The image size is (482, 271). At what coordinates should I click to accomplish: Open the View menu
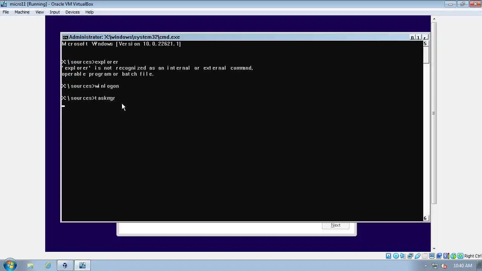(x=40, y=12)
